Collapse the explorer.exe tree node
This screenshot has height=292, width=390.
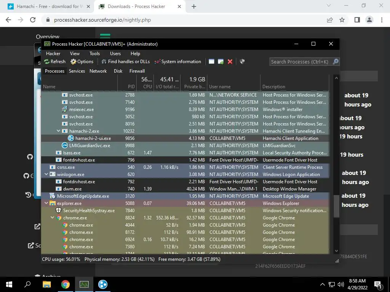[46, 203]
